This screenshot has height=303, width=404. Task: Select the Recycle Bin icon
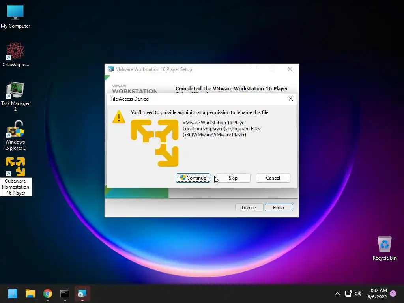pyautogui.click(x=384, y=248)
